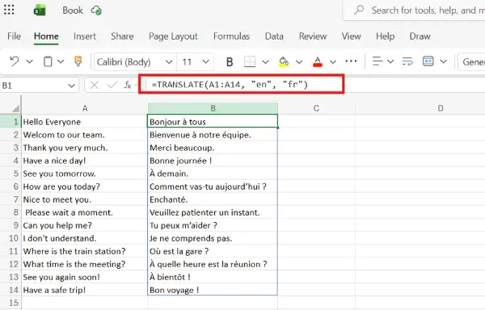The height and width of the screenshot is (310, 485).
Task: Toggle Wrap Text
Action: 407,61
